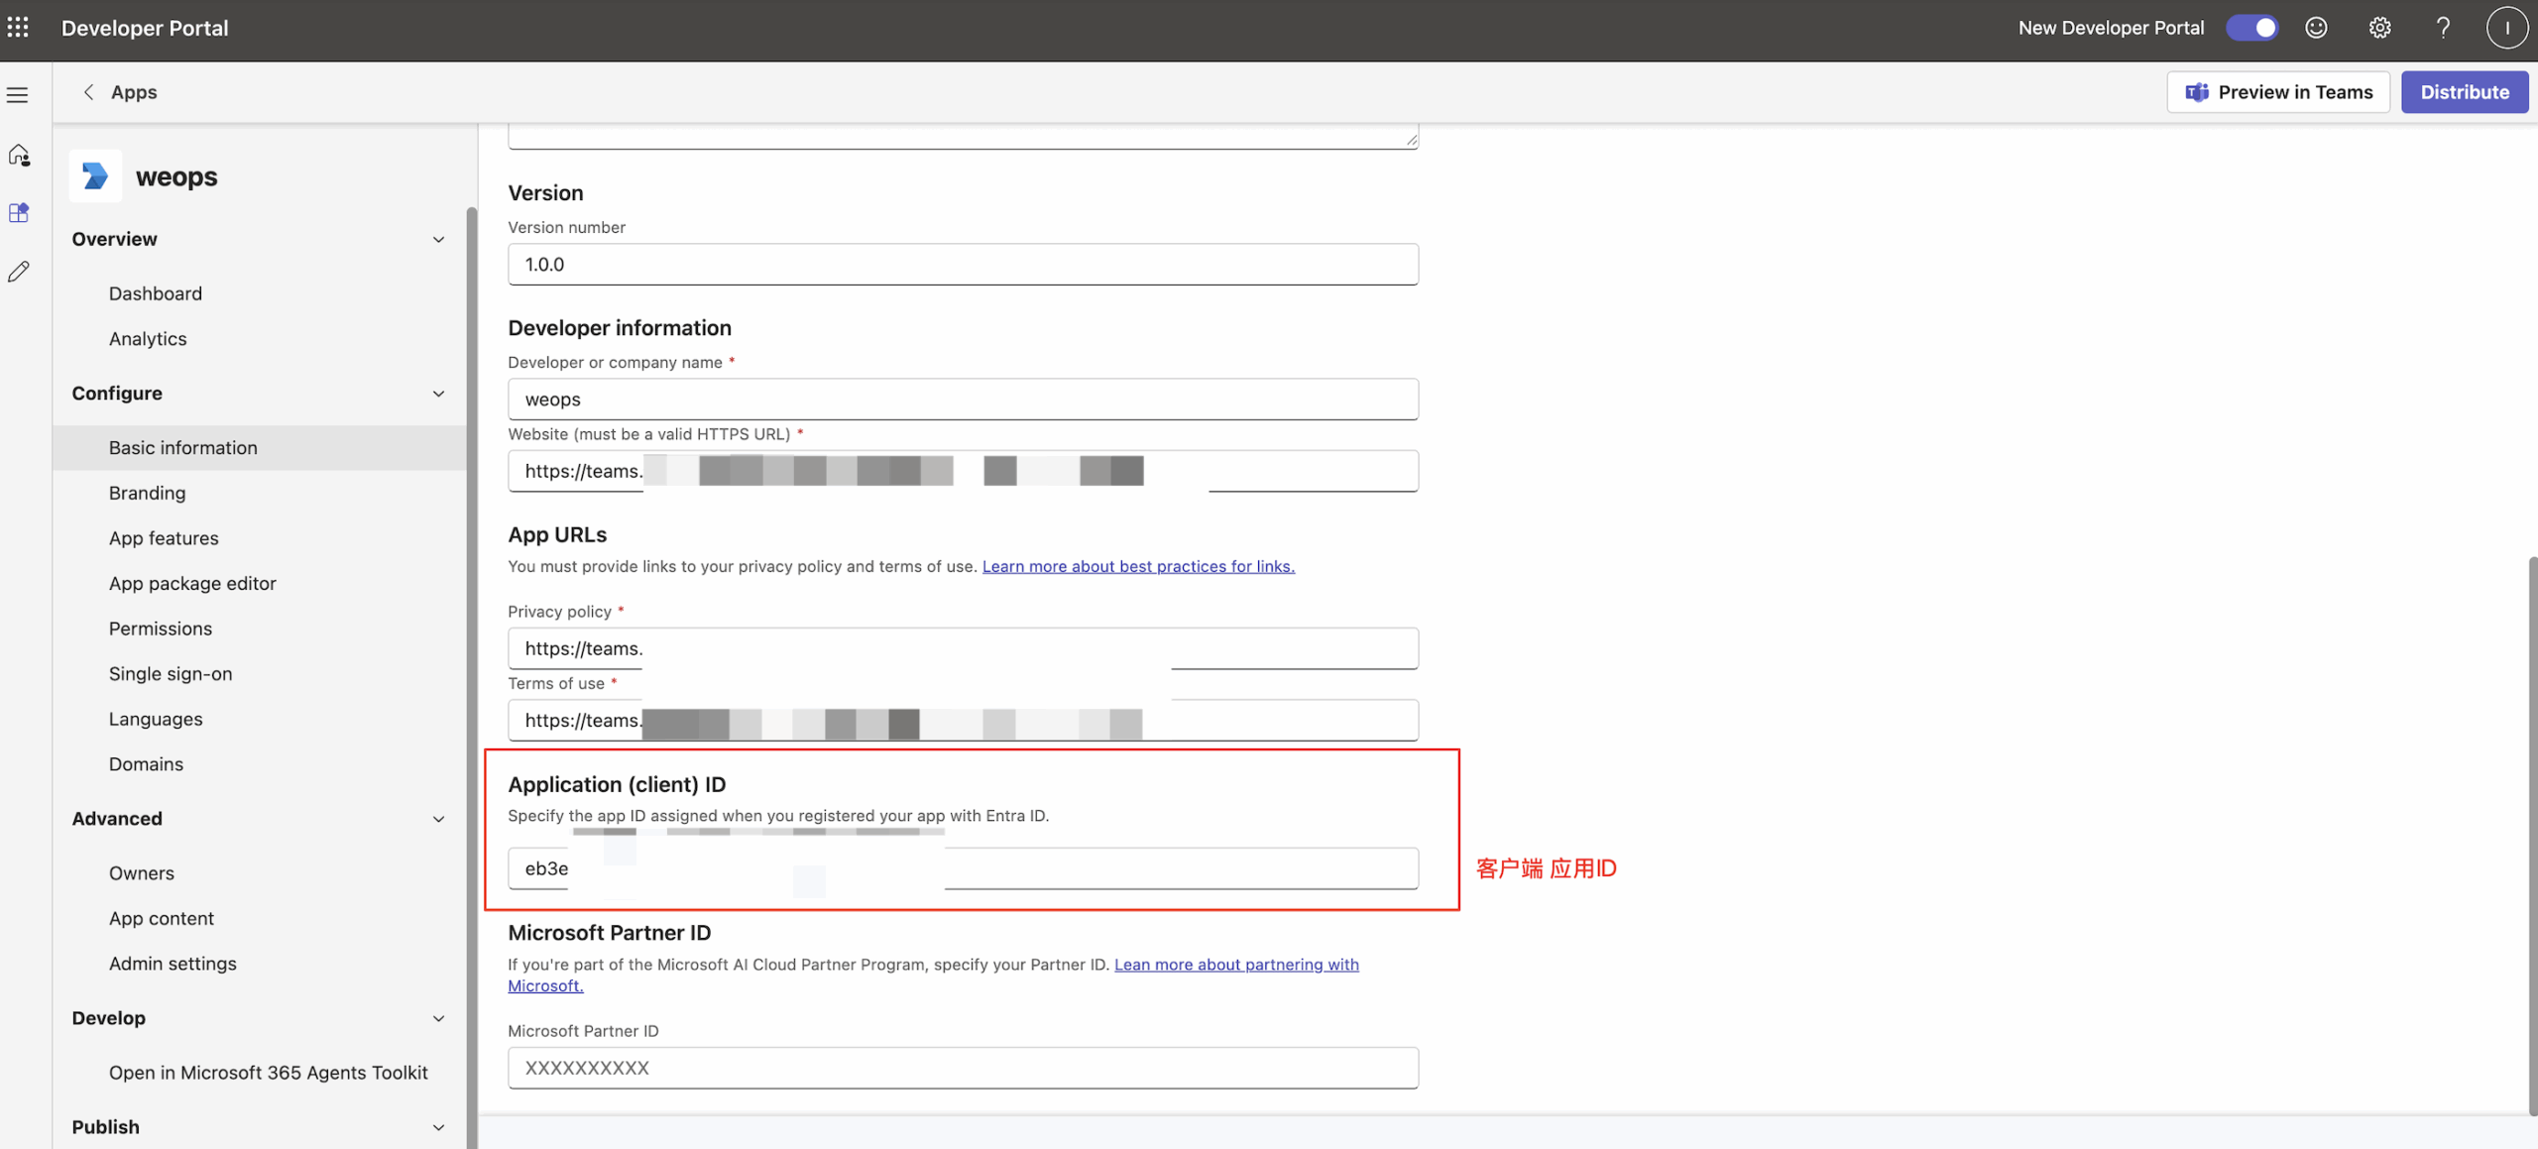Go to Home icon in left rail
This screenshot has width=2538, height=1149.
[19, 155]
